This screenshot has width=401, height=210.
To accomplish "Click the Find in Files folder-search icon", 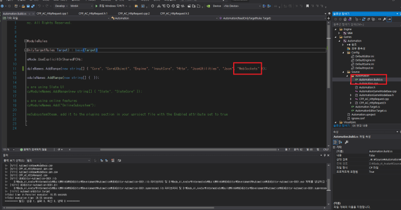I will [x=137, y=6].
